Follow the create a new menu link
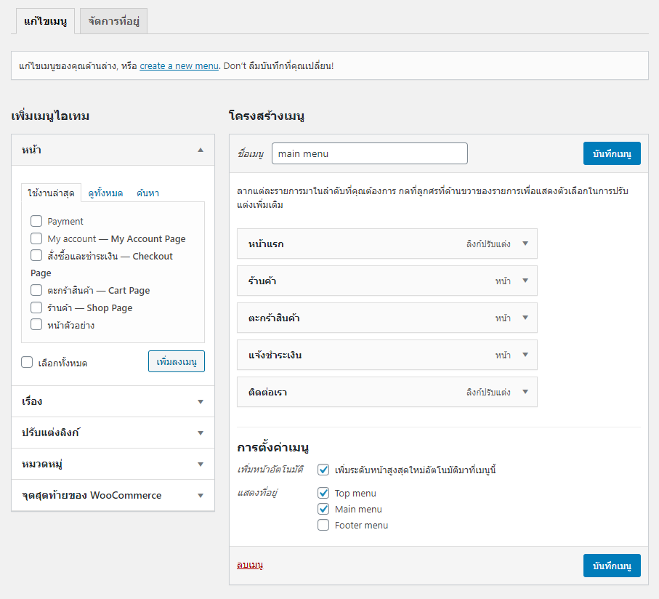This screenshot has height=599, width=659. pos(179,66)
